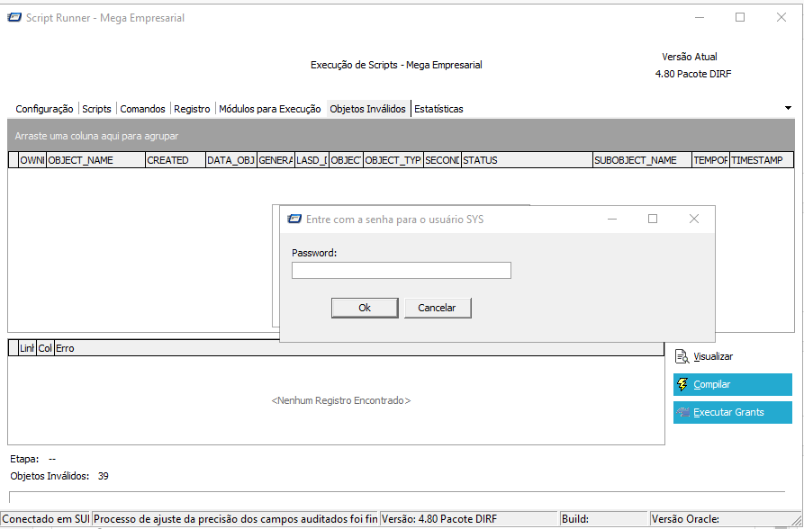Maximize the Script Runner main window

[740, 17]
